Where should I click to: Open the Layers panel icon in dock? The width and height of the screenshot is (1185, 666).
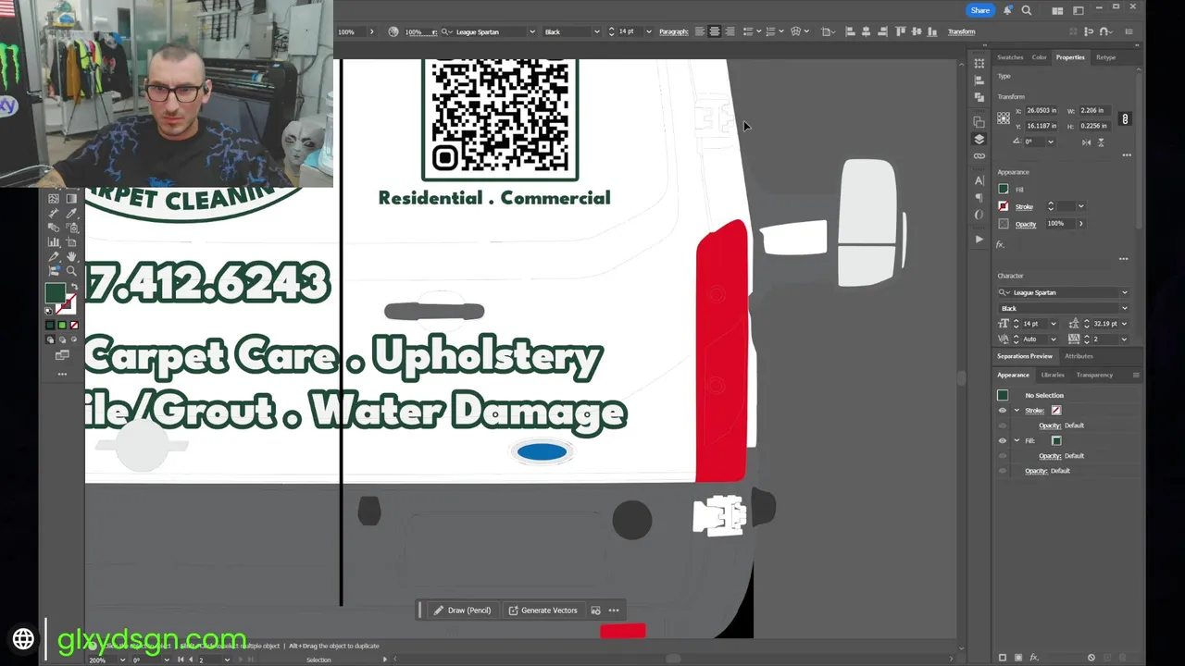[x=979, y=139]
